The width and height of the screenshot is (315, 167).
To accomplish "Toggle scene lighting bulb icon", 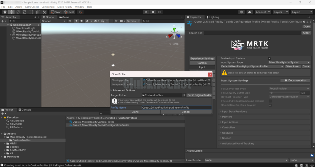I will 77,21.
